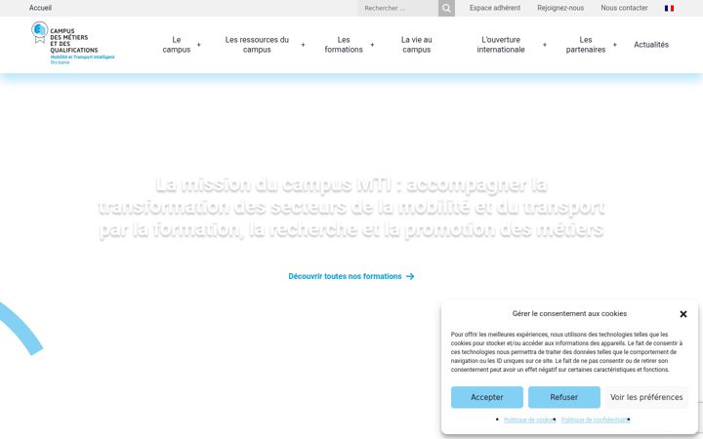Viewport: 703px width, 439px height.
Task: Expand Les ressources du campus submenu plus
Action: click(x=303, y=45)
